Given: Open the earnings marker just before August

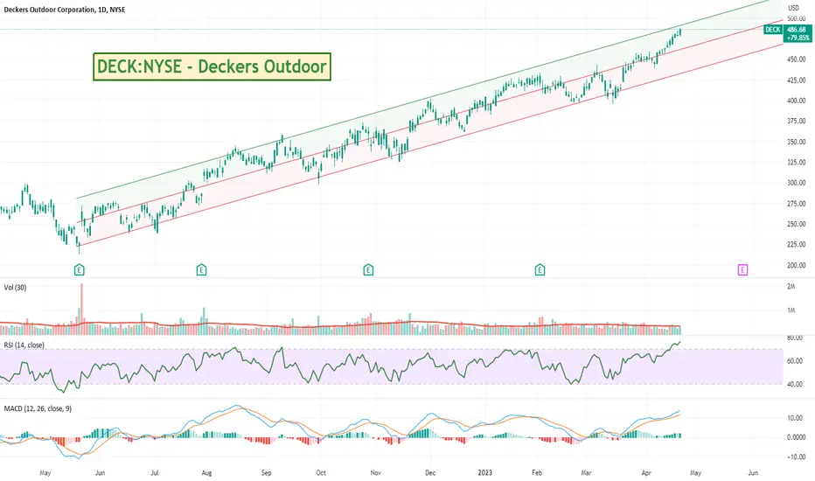Looking at the screenshot, I should (202, 270).
